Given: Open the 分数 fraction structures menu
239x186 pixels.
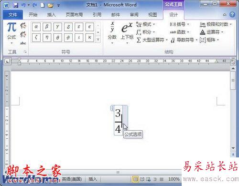Looking at the screenshot, I should tap(112, 33).
